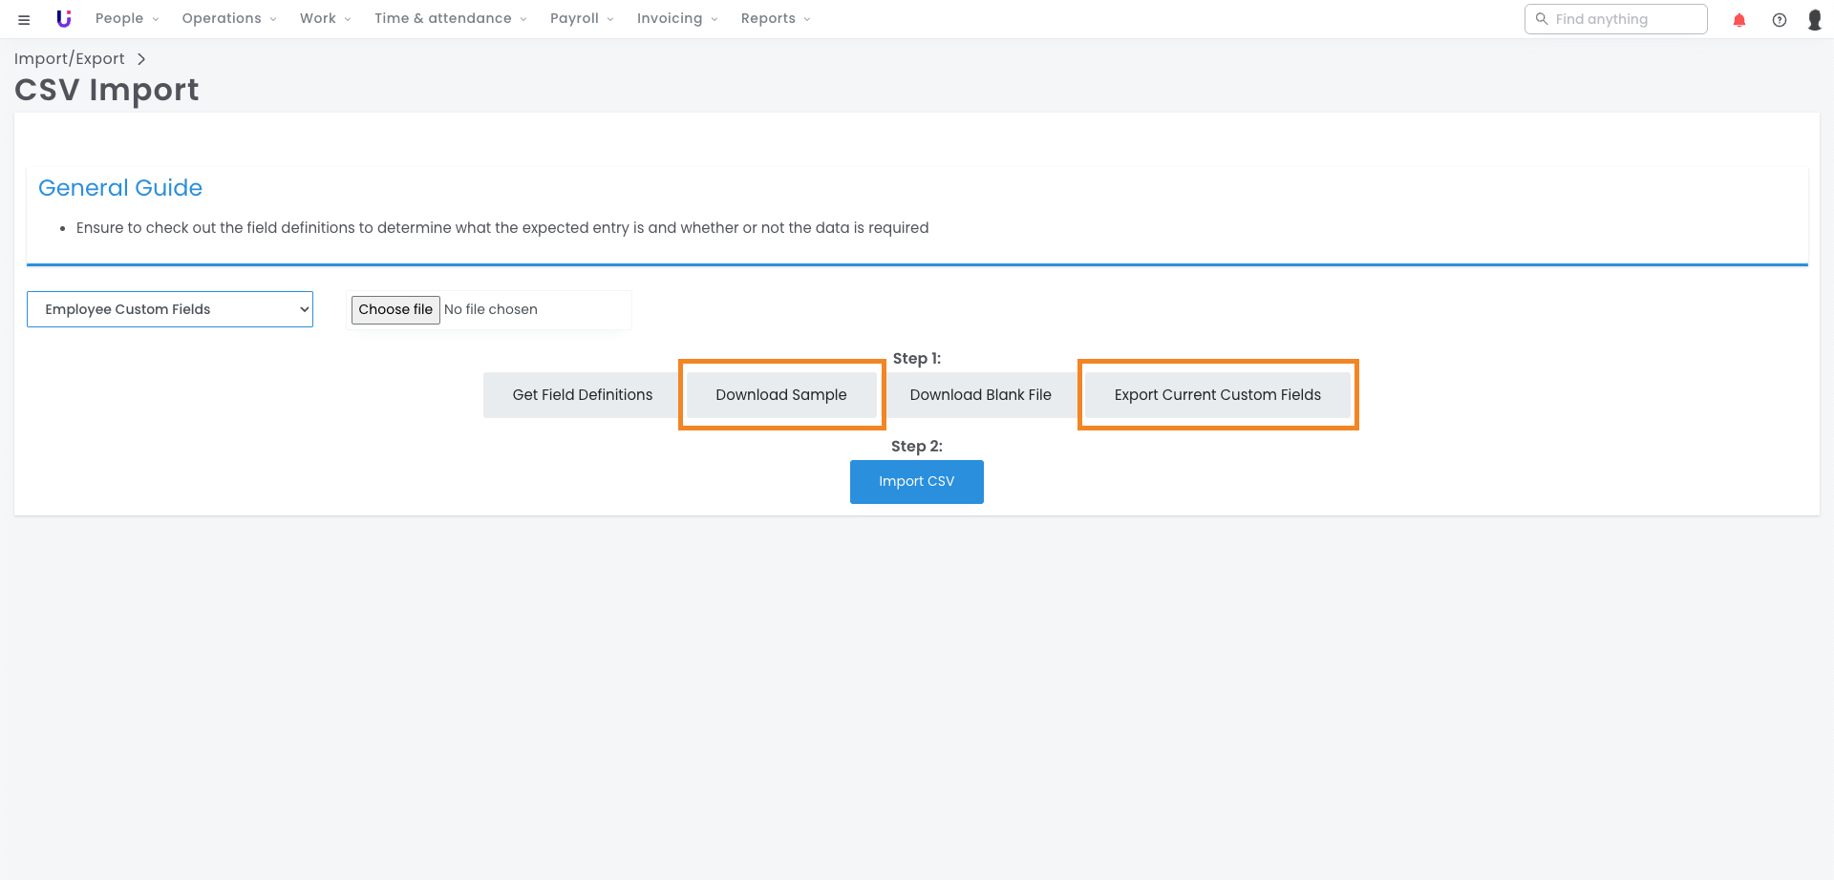The height and width of the screenshot is (880, 1834).
Task: Go to Import/Export breadcrumb link
Action: tap(70, 59)
